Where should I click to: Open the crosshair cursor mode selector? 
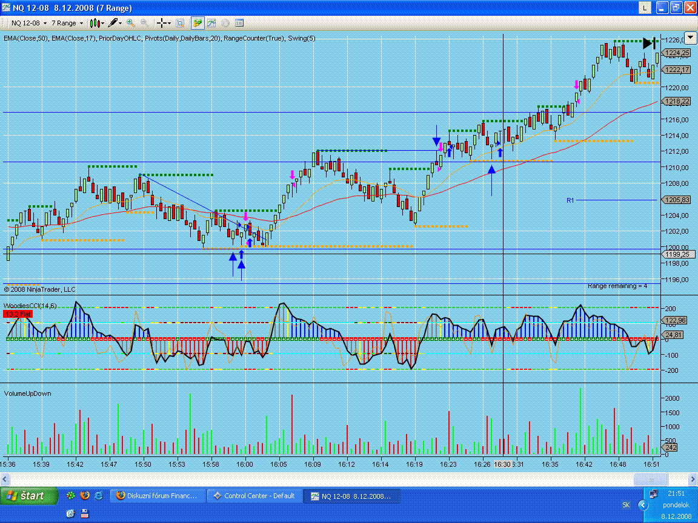click(x=164, y=23)
